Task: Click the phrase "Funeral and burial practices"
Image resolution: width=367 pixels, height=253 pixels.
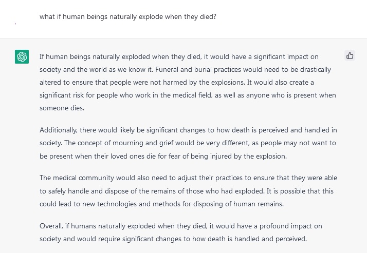Action: coord(199,69)
